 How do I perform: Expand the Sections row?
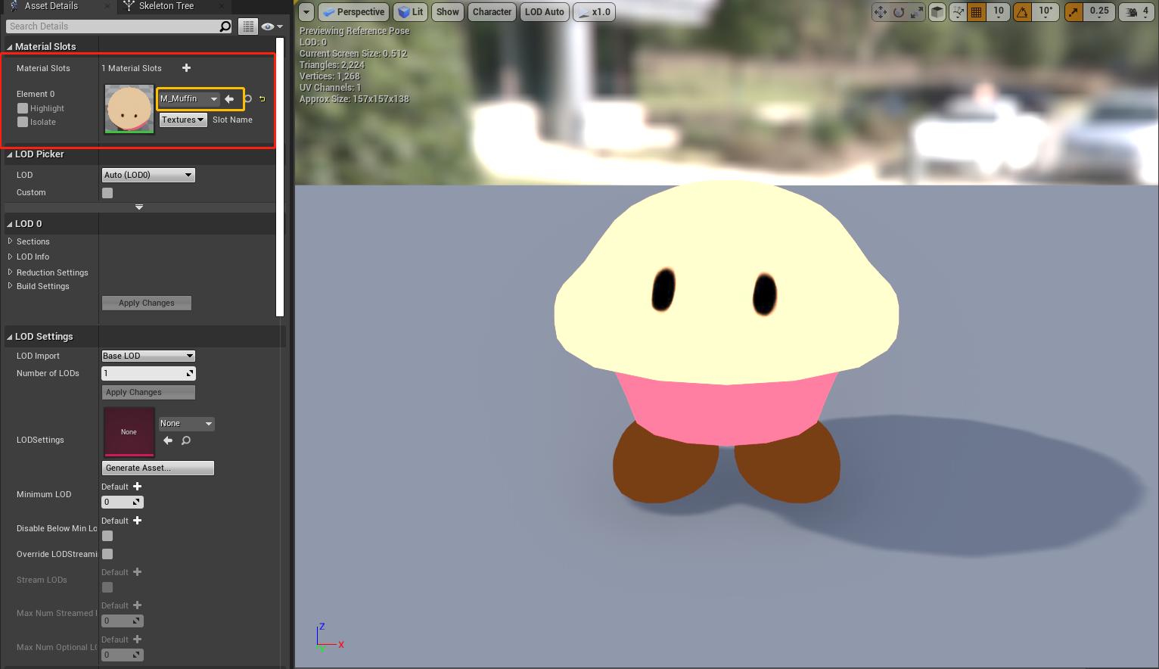point(11,241)
